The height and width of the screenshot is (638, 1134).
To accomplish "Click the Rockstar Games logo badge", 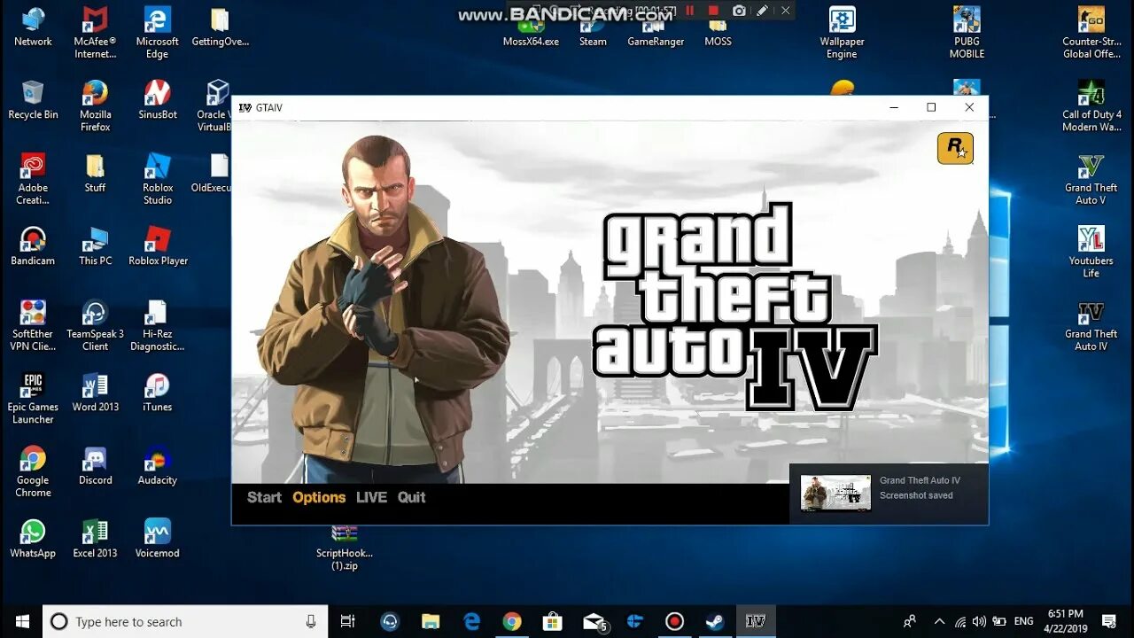I will (955, 148).
